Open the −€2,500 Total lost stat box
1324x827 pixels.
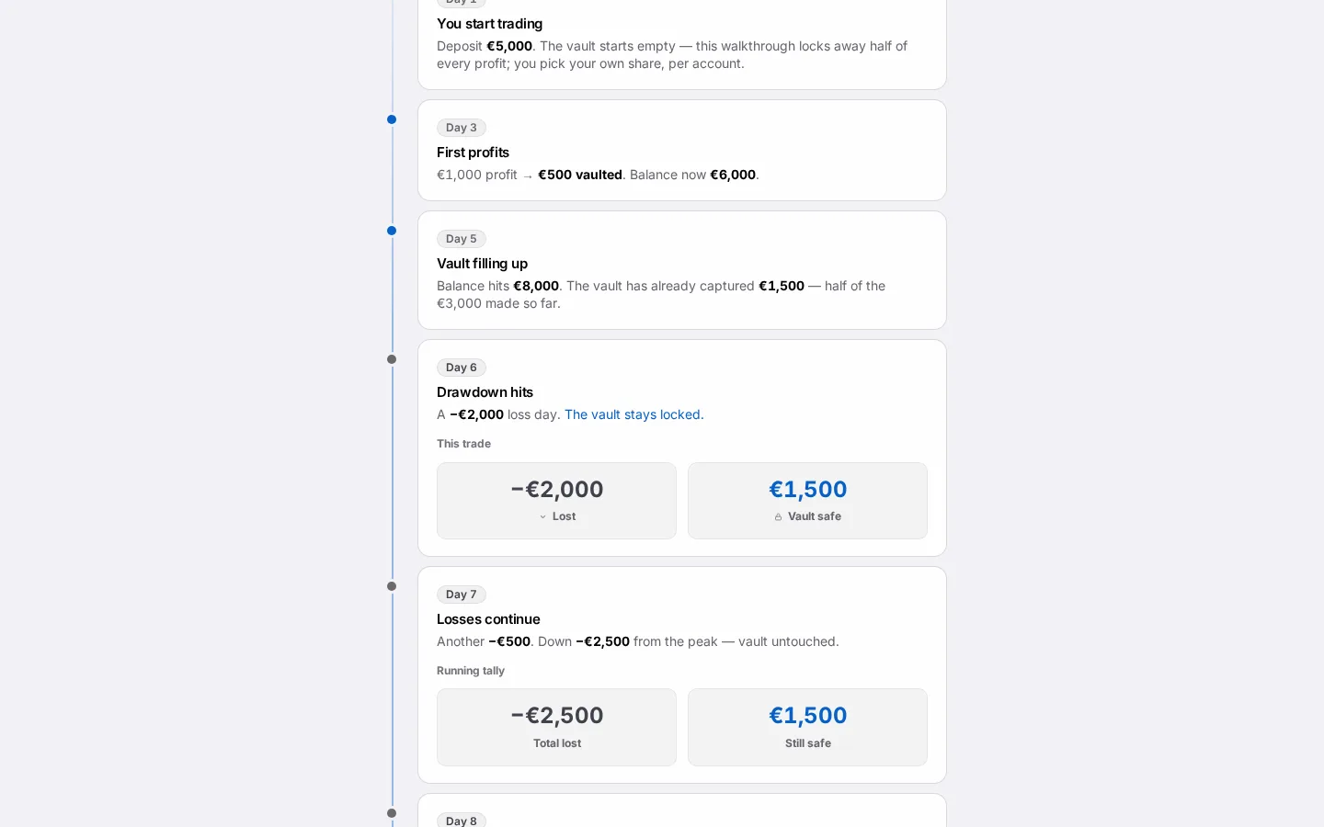pos(557,728)
